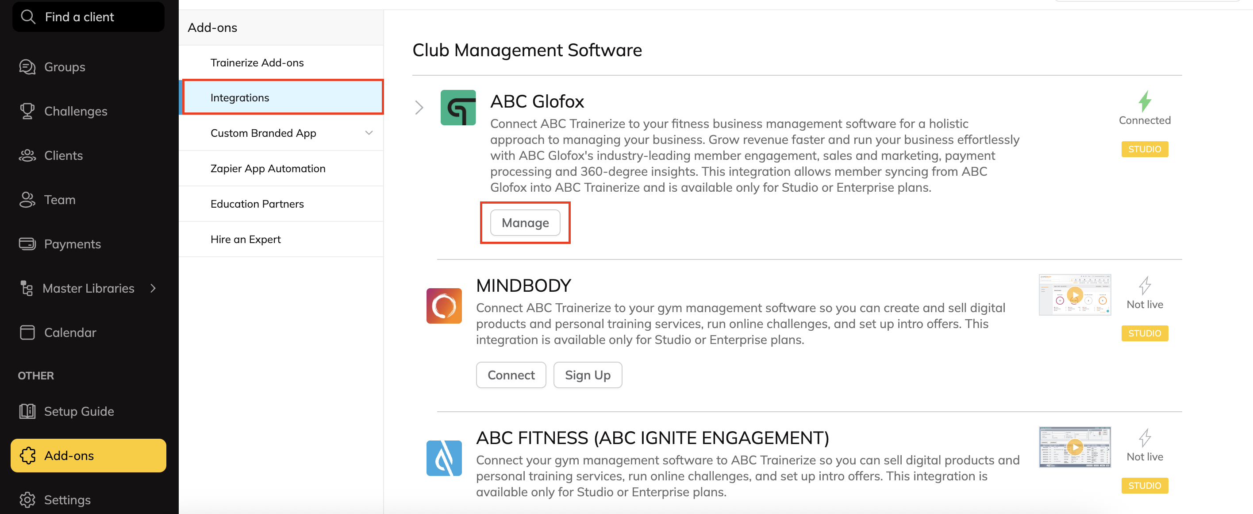Click STUDIO badge on MINDBODY
1253x514 pixels.
(x=1145, y=333)
